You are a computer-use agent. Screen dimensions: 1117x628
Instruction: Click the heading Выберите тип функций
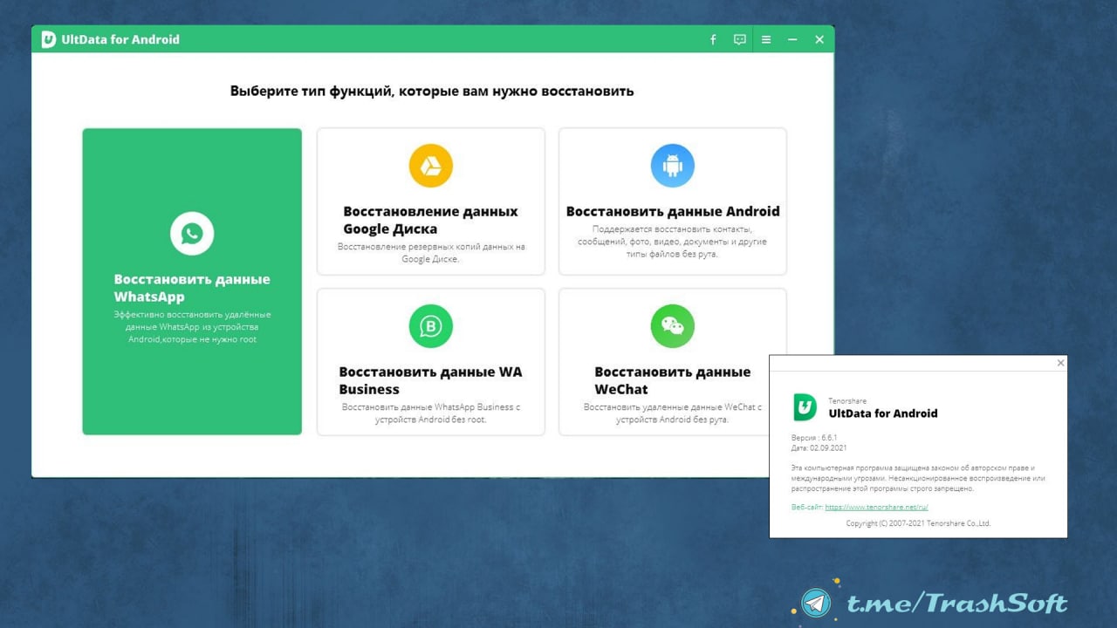[x=432, y=91]
